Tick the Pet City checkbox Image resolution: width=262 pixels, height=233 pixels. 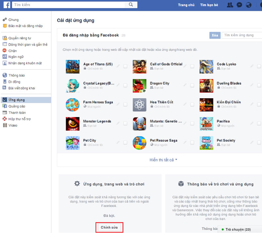(125, 143)
